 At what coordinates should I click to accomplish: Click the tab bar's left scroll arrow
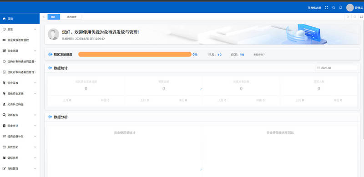tap(44, 17)
